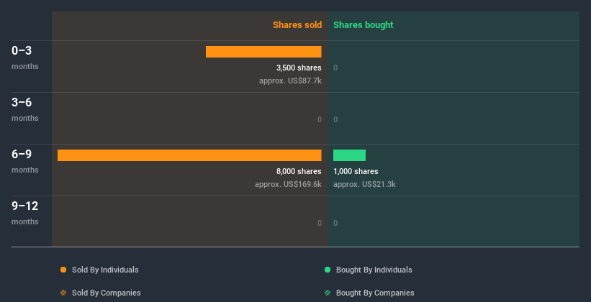Click the zero shares bought in 3–6 months

point(335,120)
